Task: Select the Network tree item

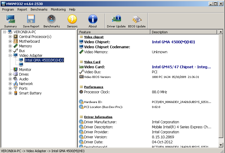Action: click(x=26, y=84)
